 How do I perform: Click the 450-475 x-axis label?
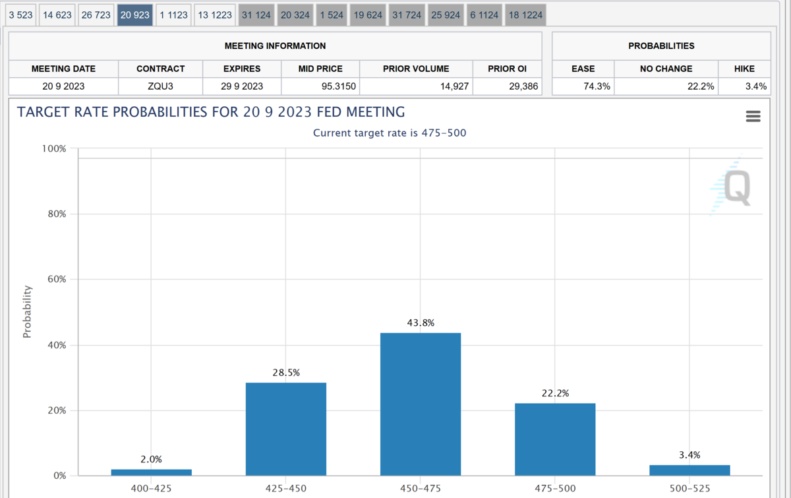[421, 489]
